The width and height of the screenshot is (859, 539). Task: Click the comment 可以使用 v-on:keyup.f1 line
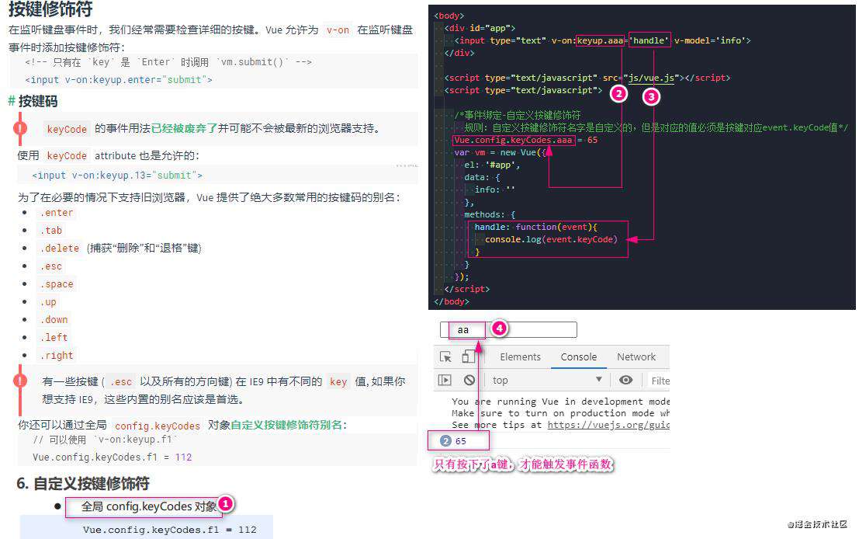coord(106,440)
